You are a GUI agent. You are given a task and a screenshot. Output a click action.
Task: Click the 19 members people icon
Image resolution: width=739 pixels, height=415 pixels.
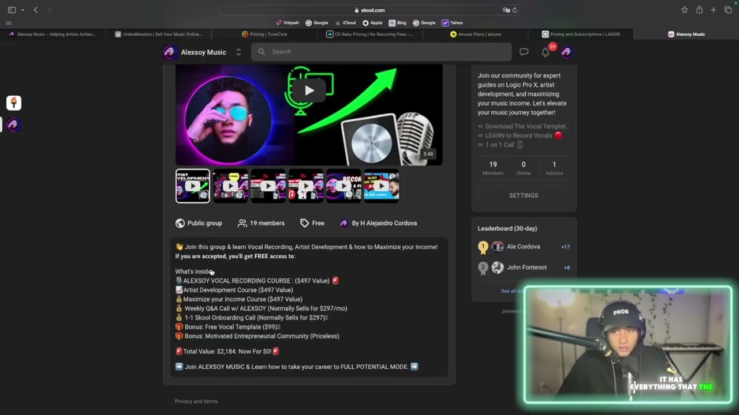242,223
